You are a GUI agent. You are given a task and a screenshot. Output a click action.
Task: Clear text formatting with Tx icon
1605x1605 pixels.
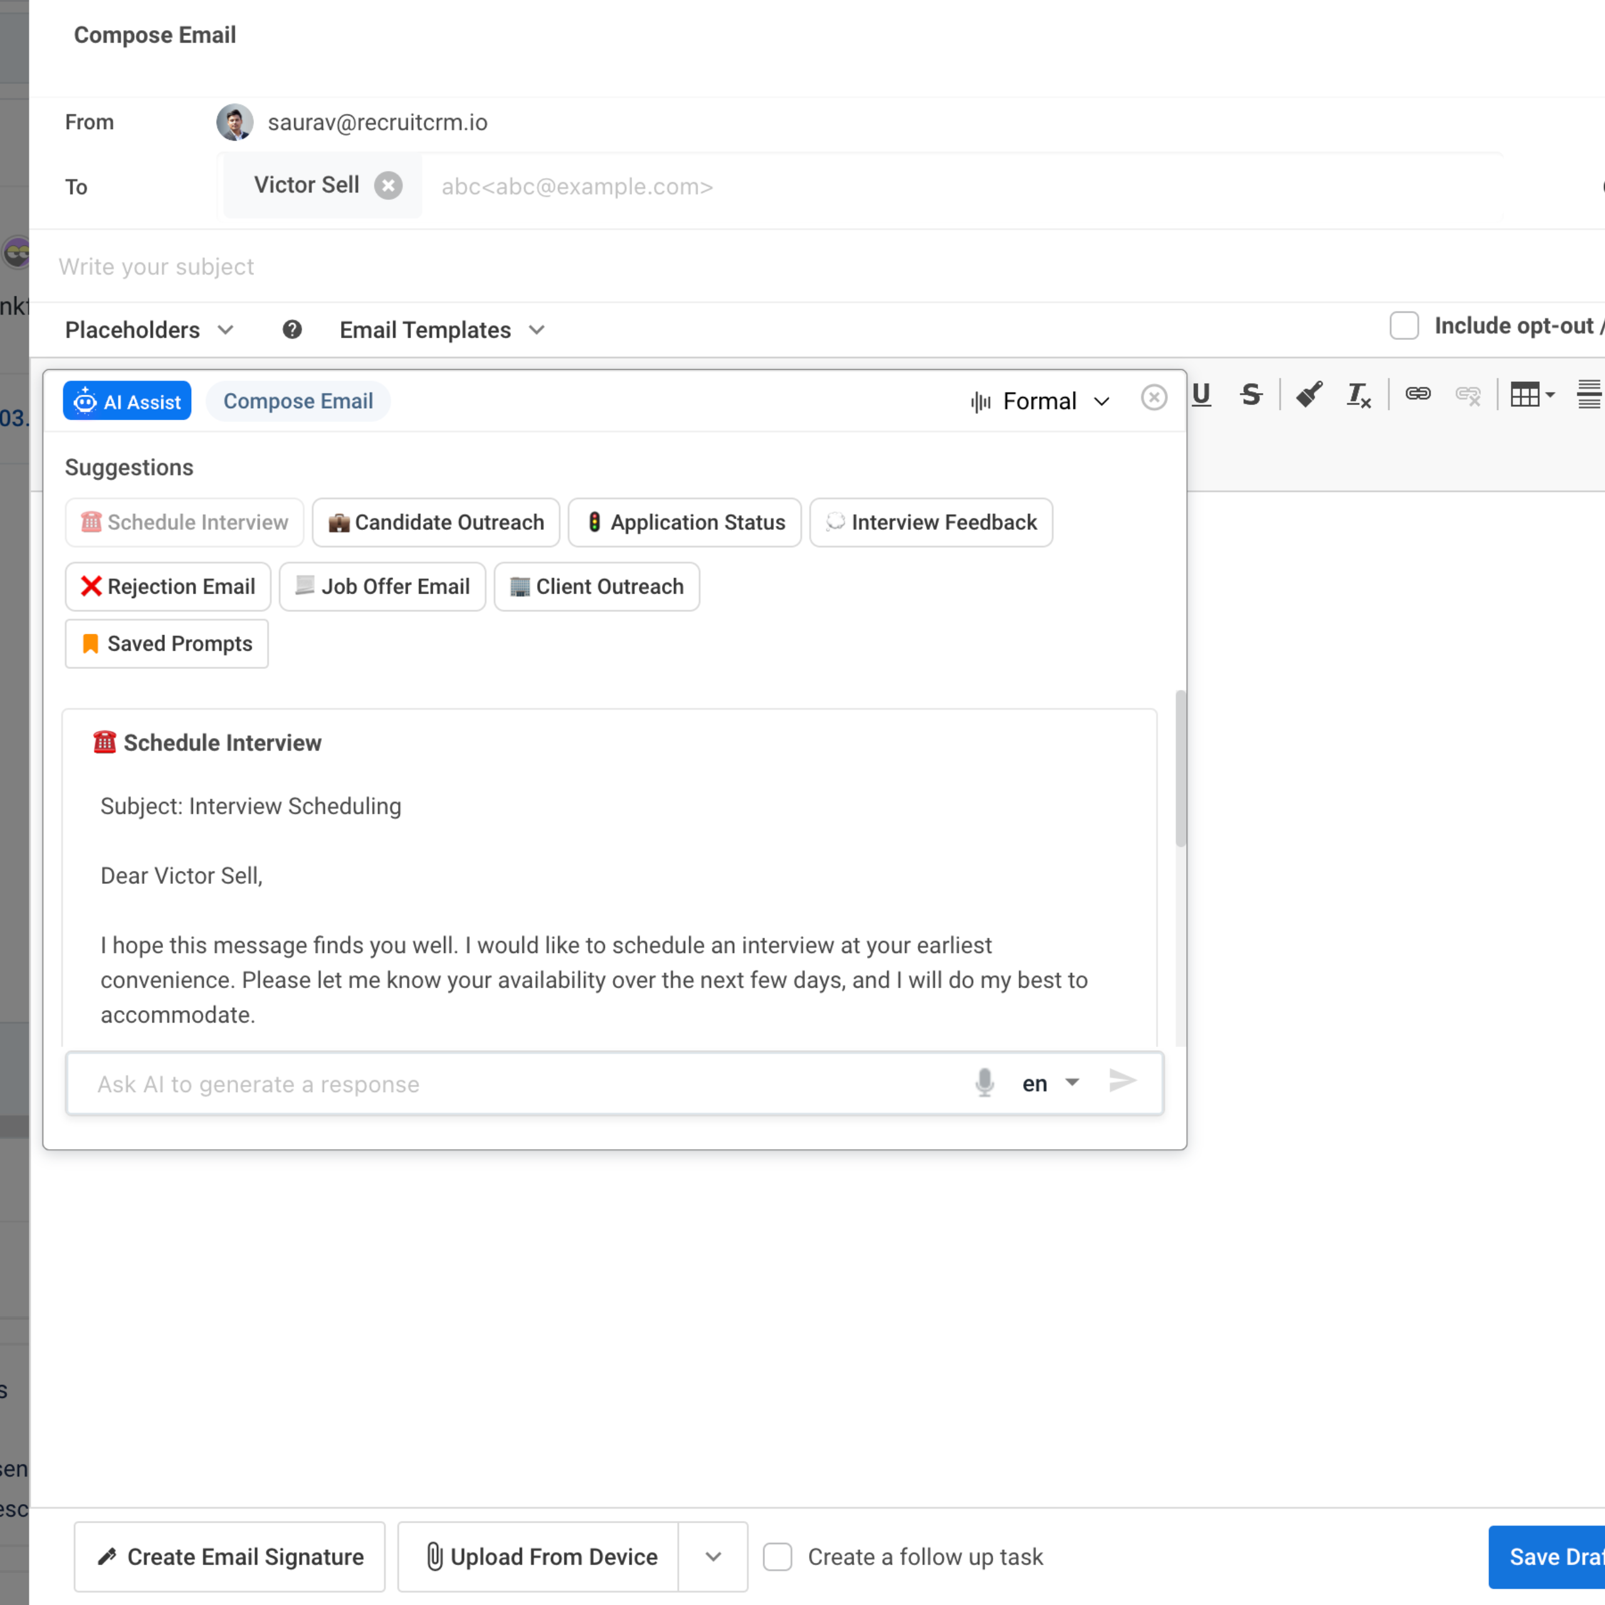(x=1358, y=394)
